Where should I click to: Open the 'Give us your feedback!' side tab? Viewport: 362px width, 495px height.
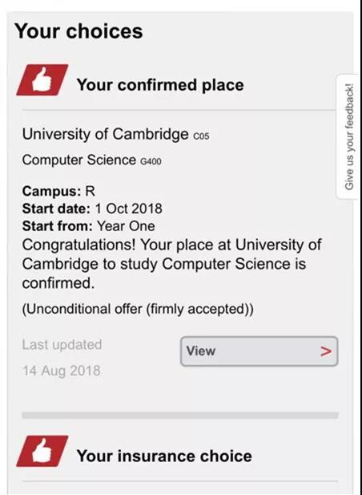click(x=348, y=136)
